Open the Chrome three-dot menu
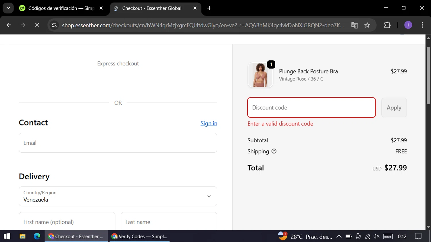The height and width of the screenshot is (242, 431). coord(422,25)
